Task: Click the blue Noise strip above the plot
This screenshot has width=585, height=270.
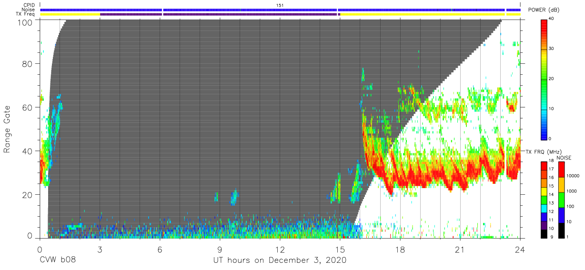Action: click(280, 10)
